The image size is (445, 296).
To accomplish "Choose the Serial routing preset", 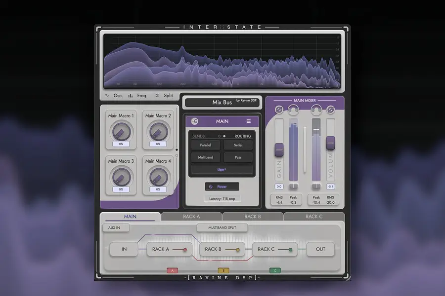I will pos(238,145).
